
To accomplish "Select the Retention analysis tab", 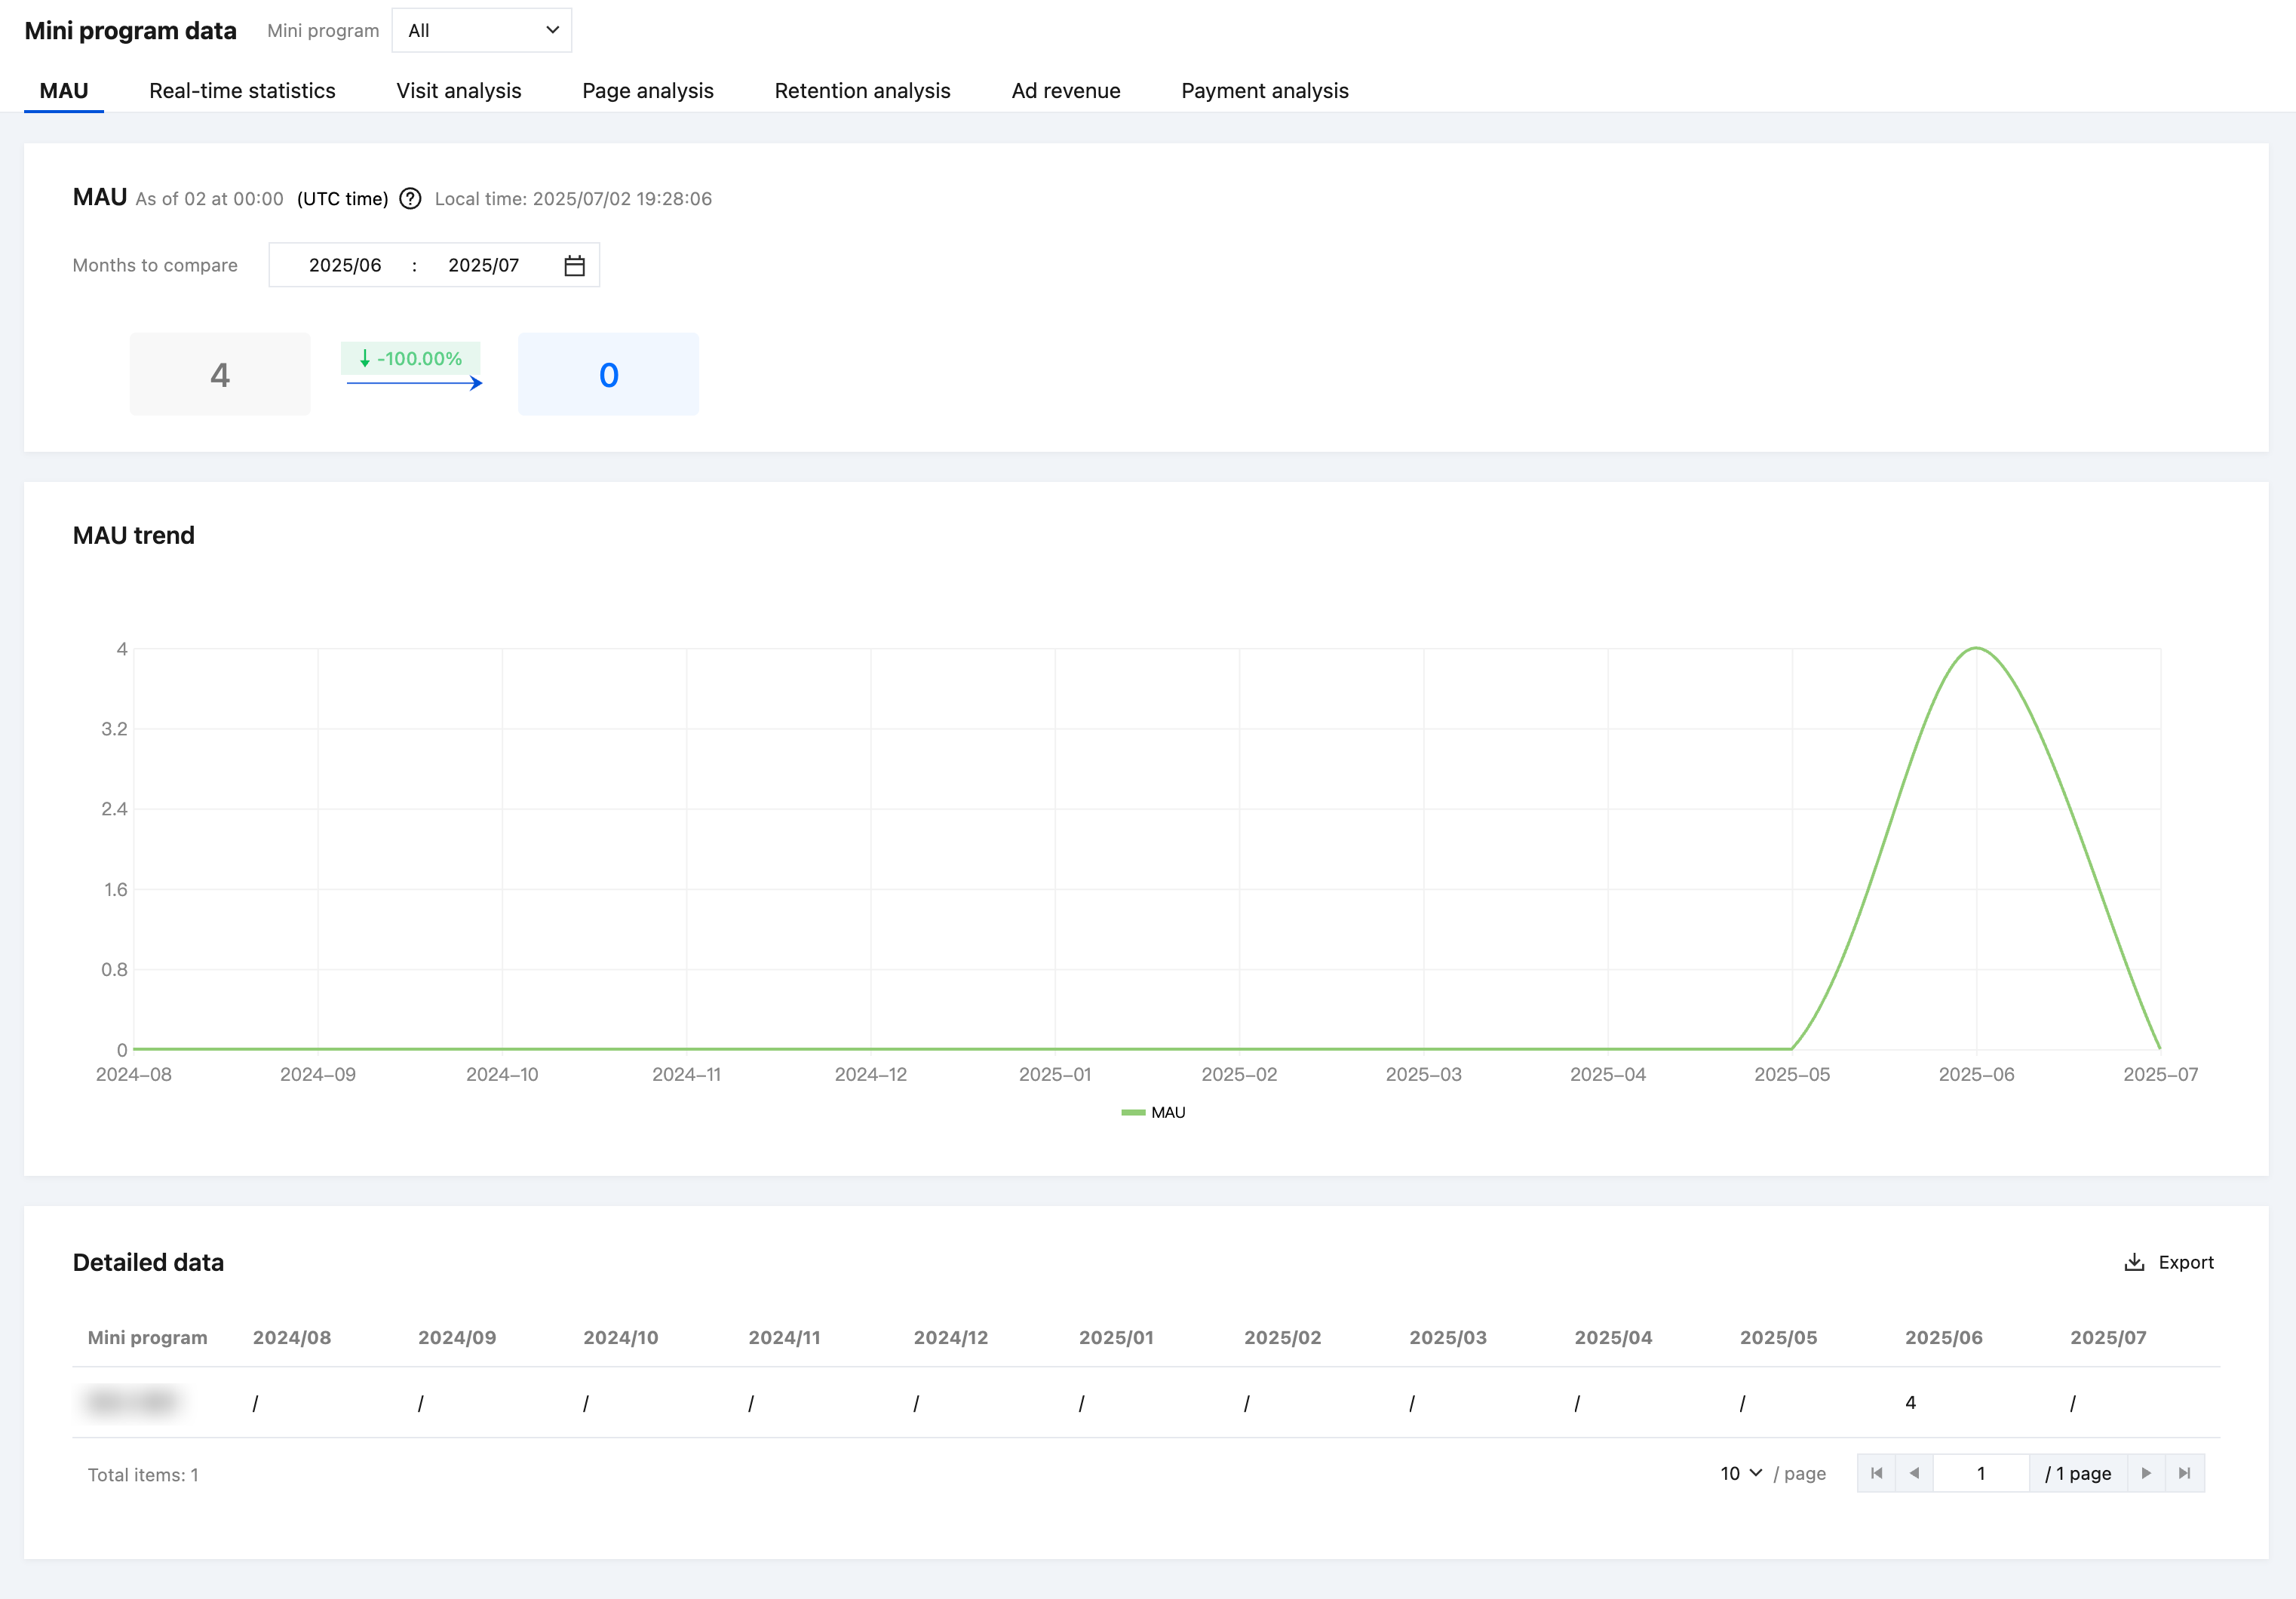I will click(x=862, y=90).
